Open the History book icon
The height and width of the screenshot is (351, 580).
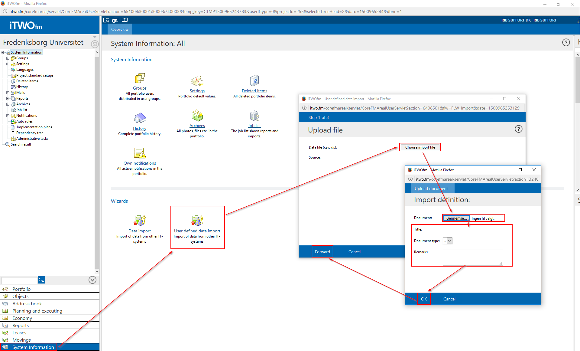[x=140, y=118]
